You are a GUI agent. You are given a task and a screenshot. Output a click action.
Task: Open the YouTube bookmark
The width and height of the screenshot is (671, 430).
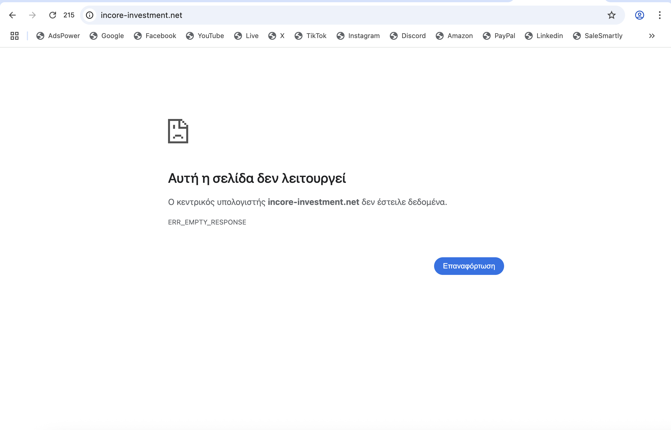pyautogui.click(x=205, y=36)
